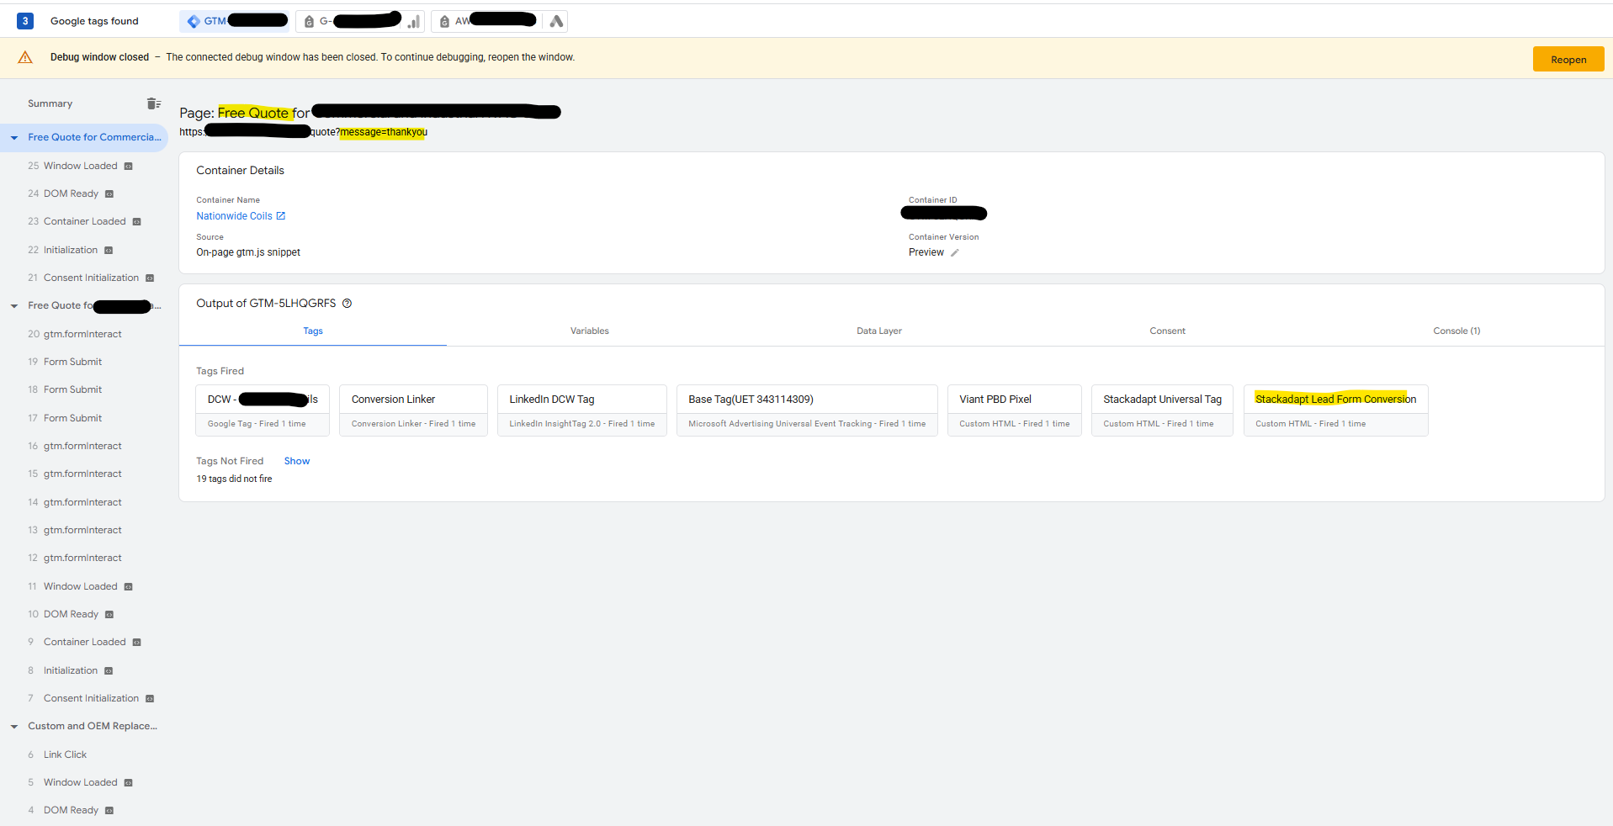Select event 12 gtm.formInteract
1613x826 pixels.
tap(82, 558)
